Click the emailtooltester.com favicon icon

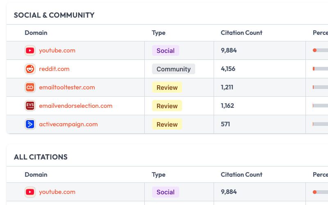30,87
